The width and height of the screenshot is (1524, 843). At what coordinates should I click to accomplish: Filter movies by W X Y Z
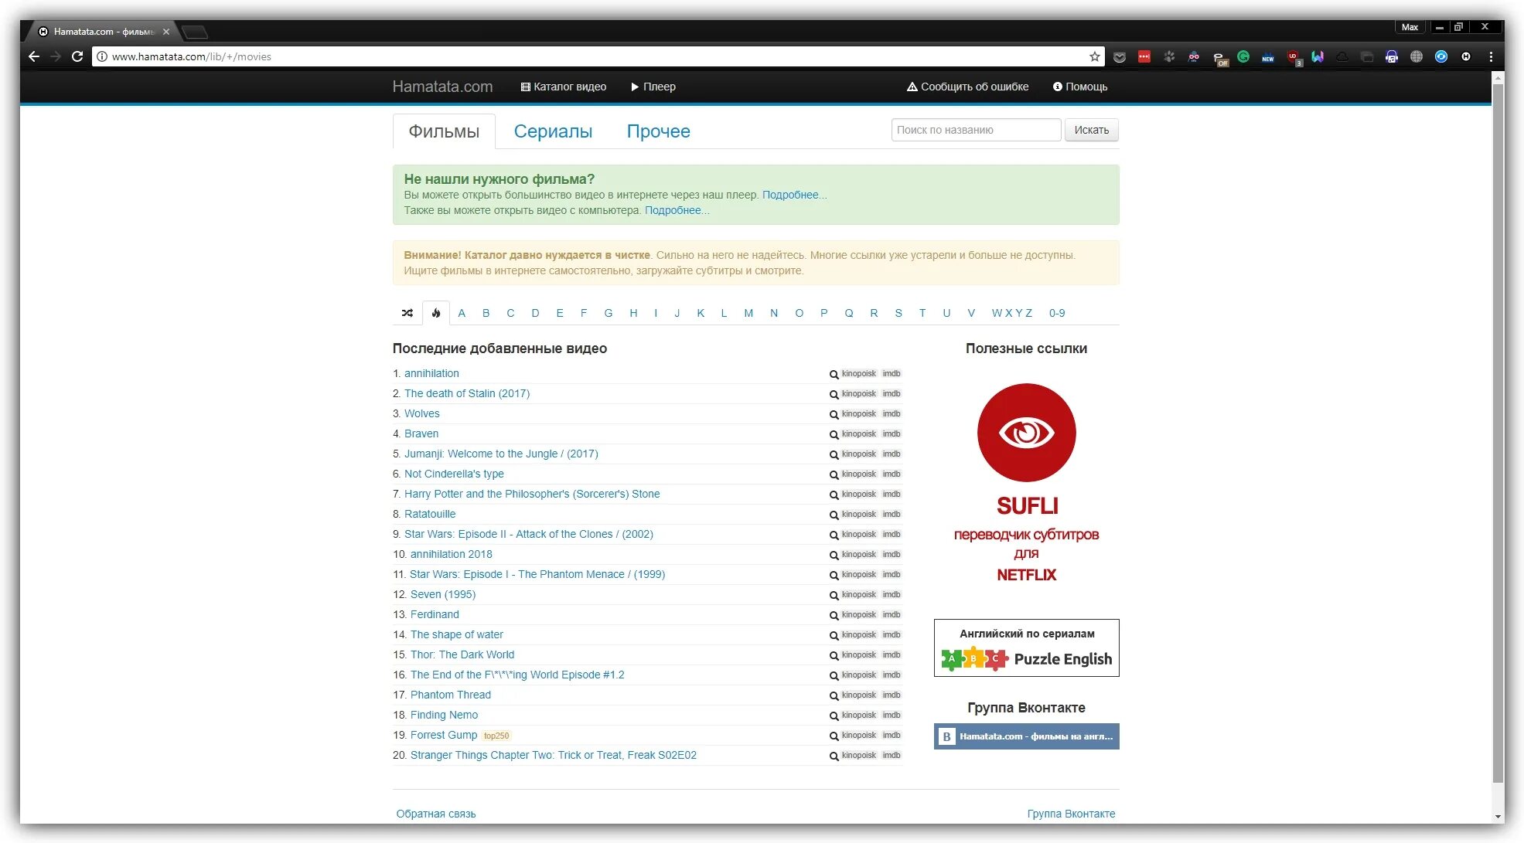(1012, 313)
